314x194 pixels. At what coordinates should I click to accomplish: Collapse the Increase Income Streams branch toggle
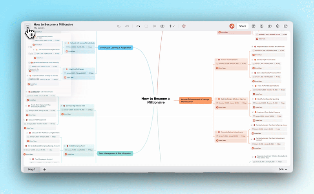215,60
